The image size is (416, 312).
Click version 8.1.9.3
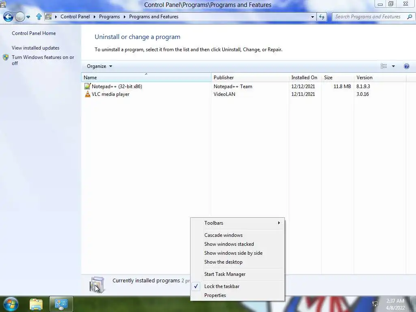tap(363, 87)
